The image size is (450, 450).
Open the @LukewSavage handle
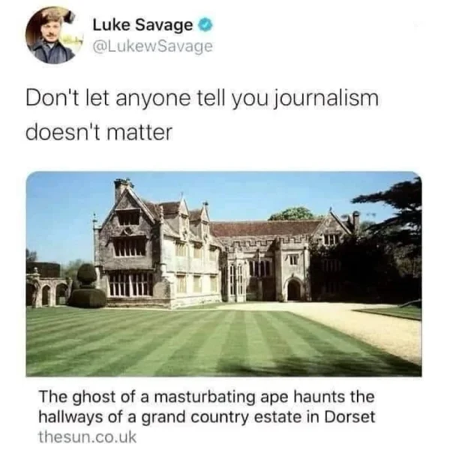pyautogui.click(x=152, y=46)
